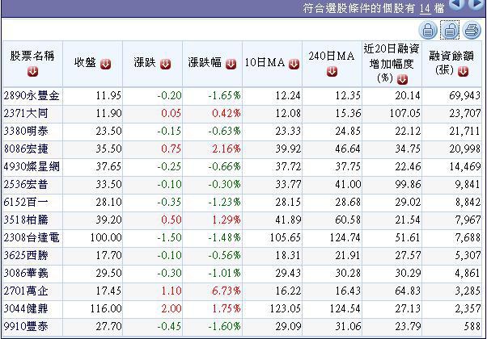This screenshot has height=339, width=487.
Task: Sort by 10日MA red arrow icon
Action: (294, 64)
